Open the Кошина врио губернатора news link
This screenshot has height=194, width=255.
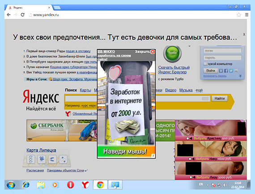[73, 67]
